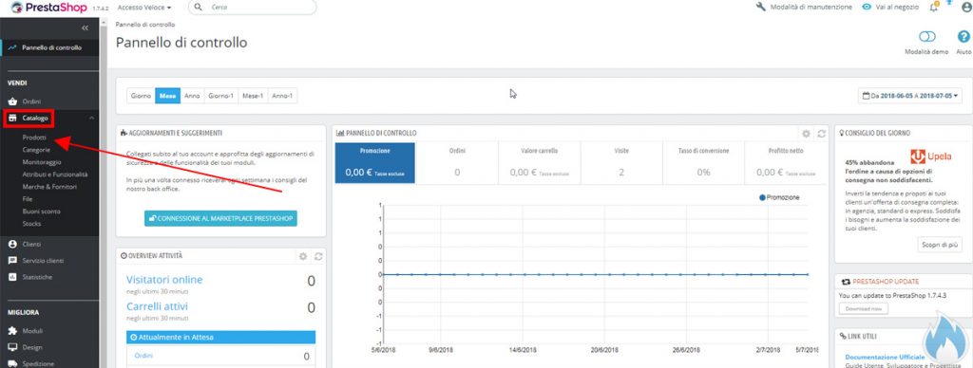Click Connessione al Marketplace PrestaShop button

click(220, 218)
